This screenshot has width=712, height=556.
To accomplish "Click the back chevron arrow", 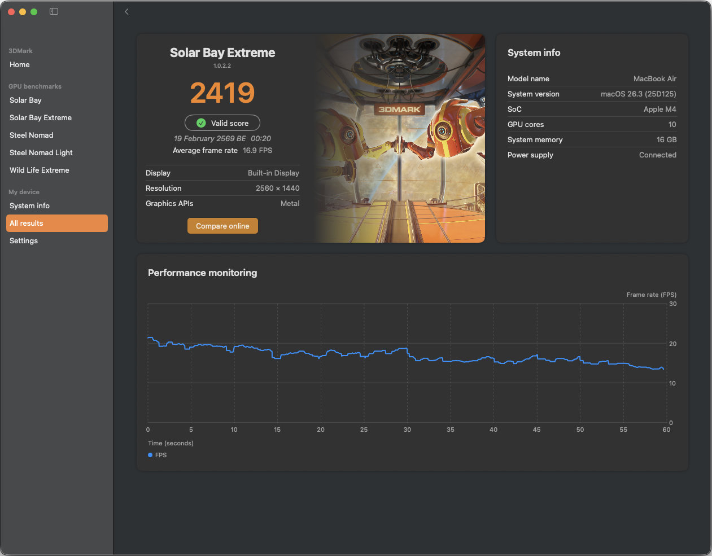I will pyautogui.click(x=126, y=12).
